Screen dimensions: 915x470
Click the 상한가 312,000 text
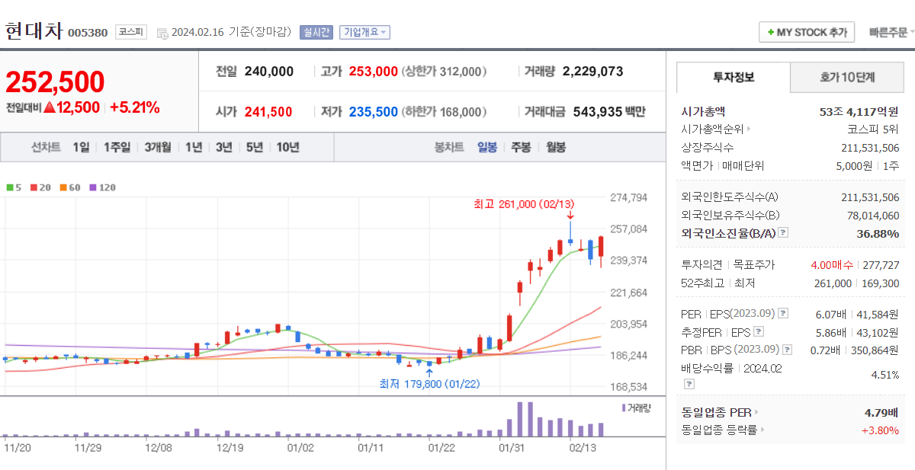pyautogui.click(x=444, y=72)
